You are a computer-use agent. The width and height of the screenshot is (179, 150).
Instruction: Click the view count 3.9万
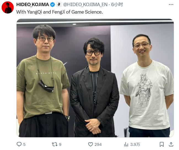click(135, 144)
